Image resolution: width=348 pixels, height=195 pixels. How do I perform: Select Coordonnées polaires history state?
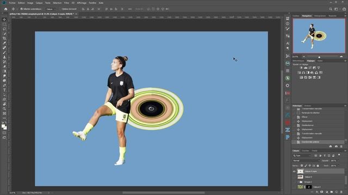tap(310, 142)
